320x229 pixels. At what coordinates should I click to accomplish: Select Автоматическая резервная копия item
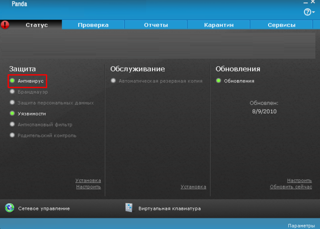tap(160, 81)
